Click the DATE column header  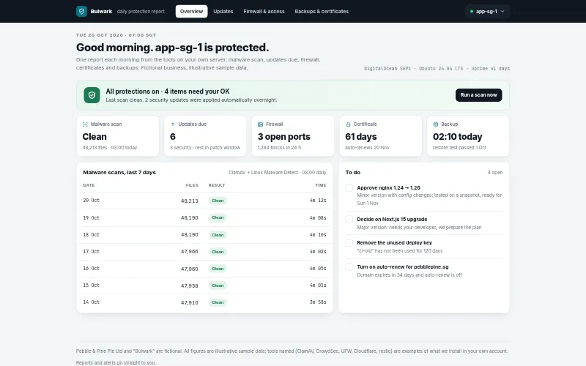[89, 185]
